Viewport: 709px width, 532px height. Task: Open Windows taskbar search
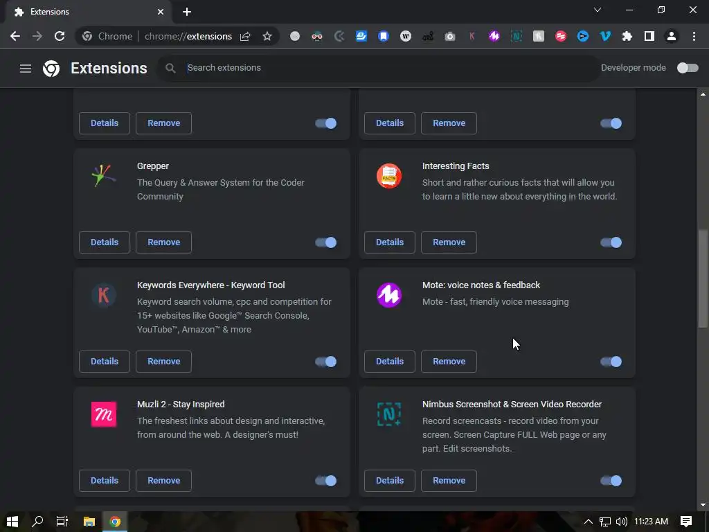[x=37, y=522]
